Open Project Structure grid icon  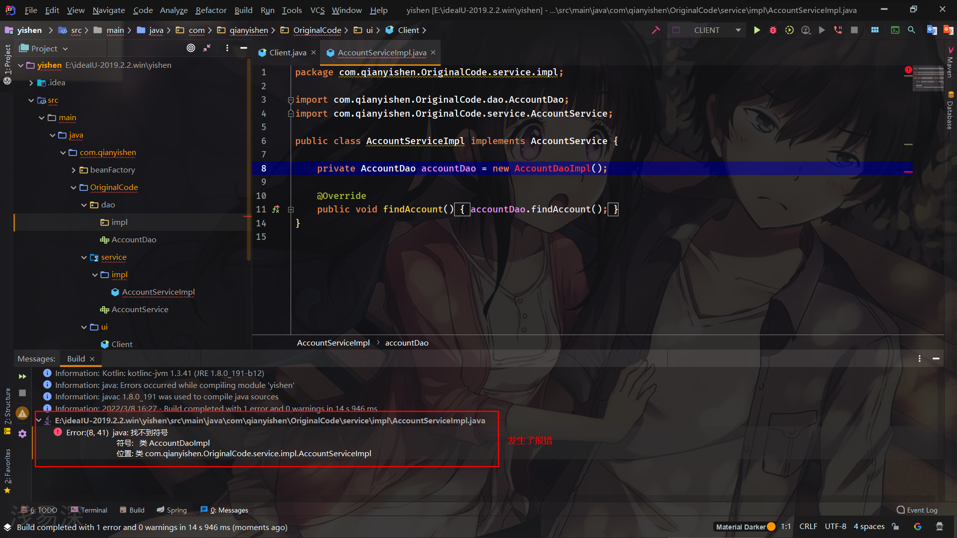(875, 30)
